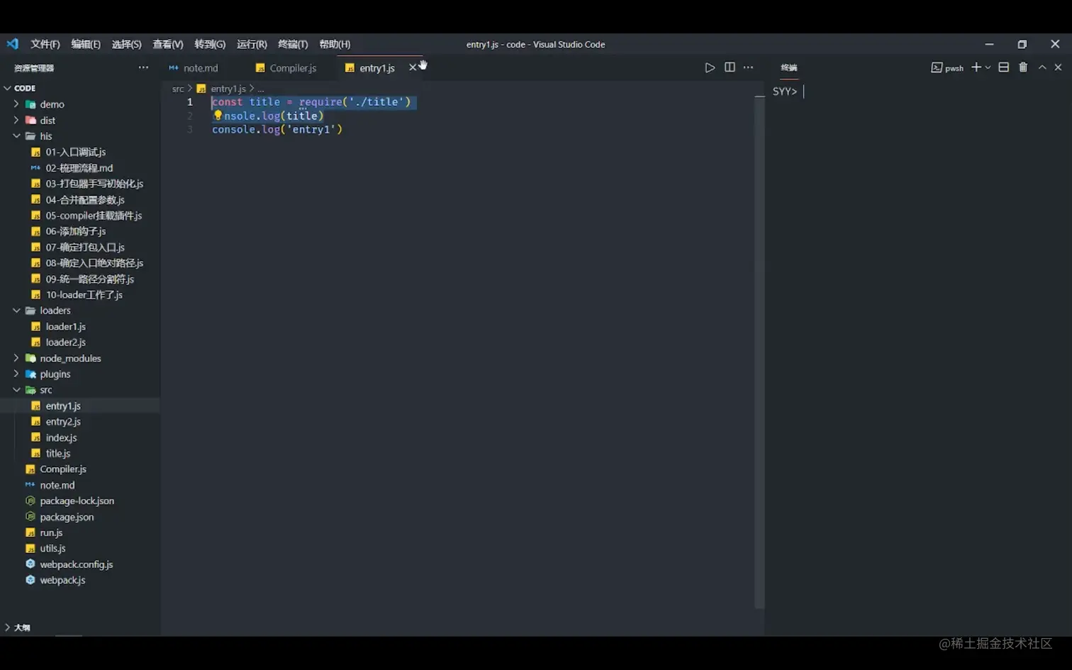The image size is (1072, 670).
Task: Open the 选择(S) menu
Action: 126,44
